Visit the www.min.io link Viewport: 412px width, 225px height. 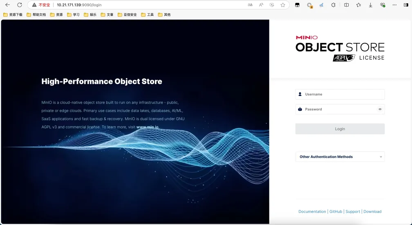[148, 127]
